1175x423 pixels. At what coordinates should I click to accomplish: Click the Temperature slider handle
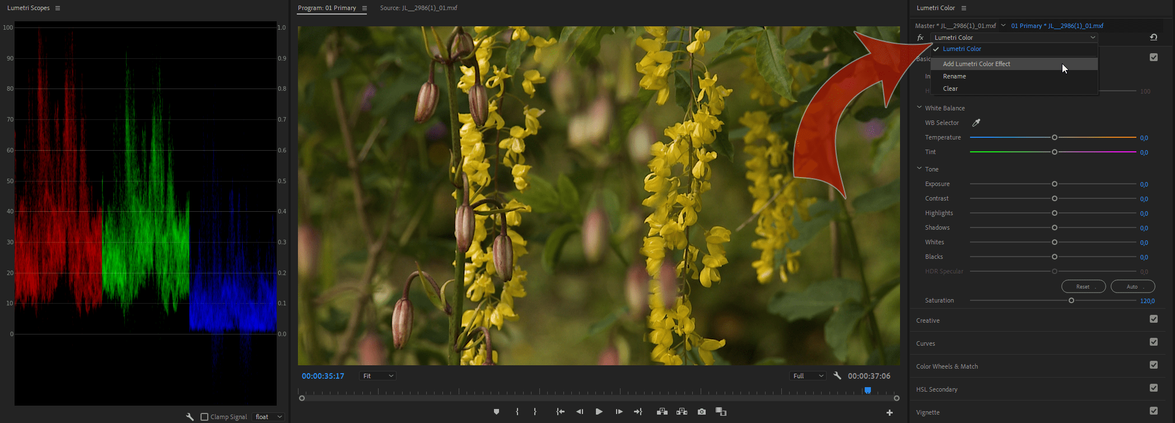pyautogui.click(x=1055, y=137)
